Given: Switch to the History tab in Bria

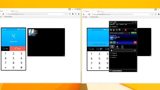Looking at the screenshot, I should point(122,47).
